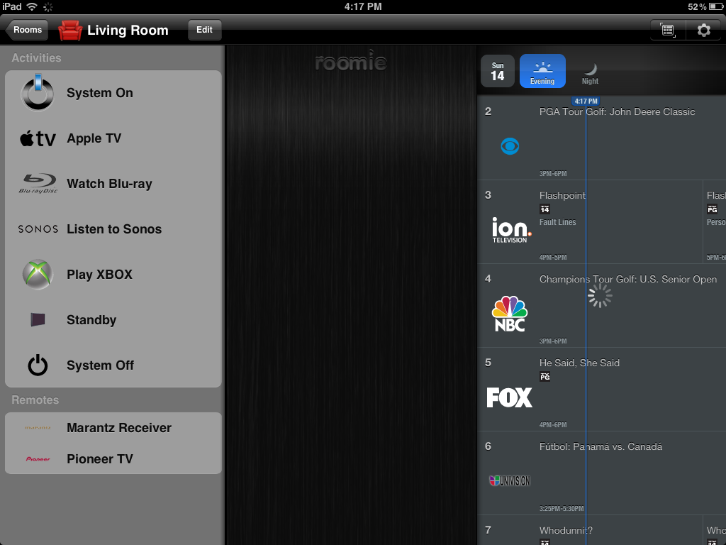This screenshot has height=545, width=726.
Task: Start the Apple TV activity
Action: coord(113,138)
